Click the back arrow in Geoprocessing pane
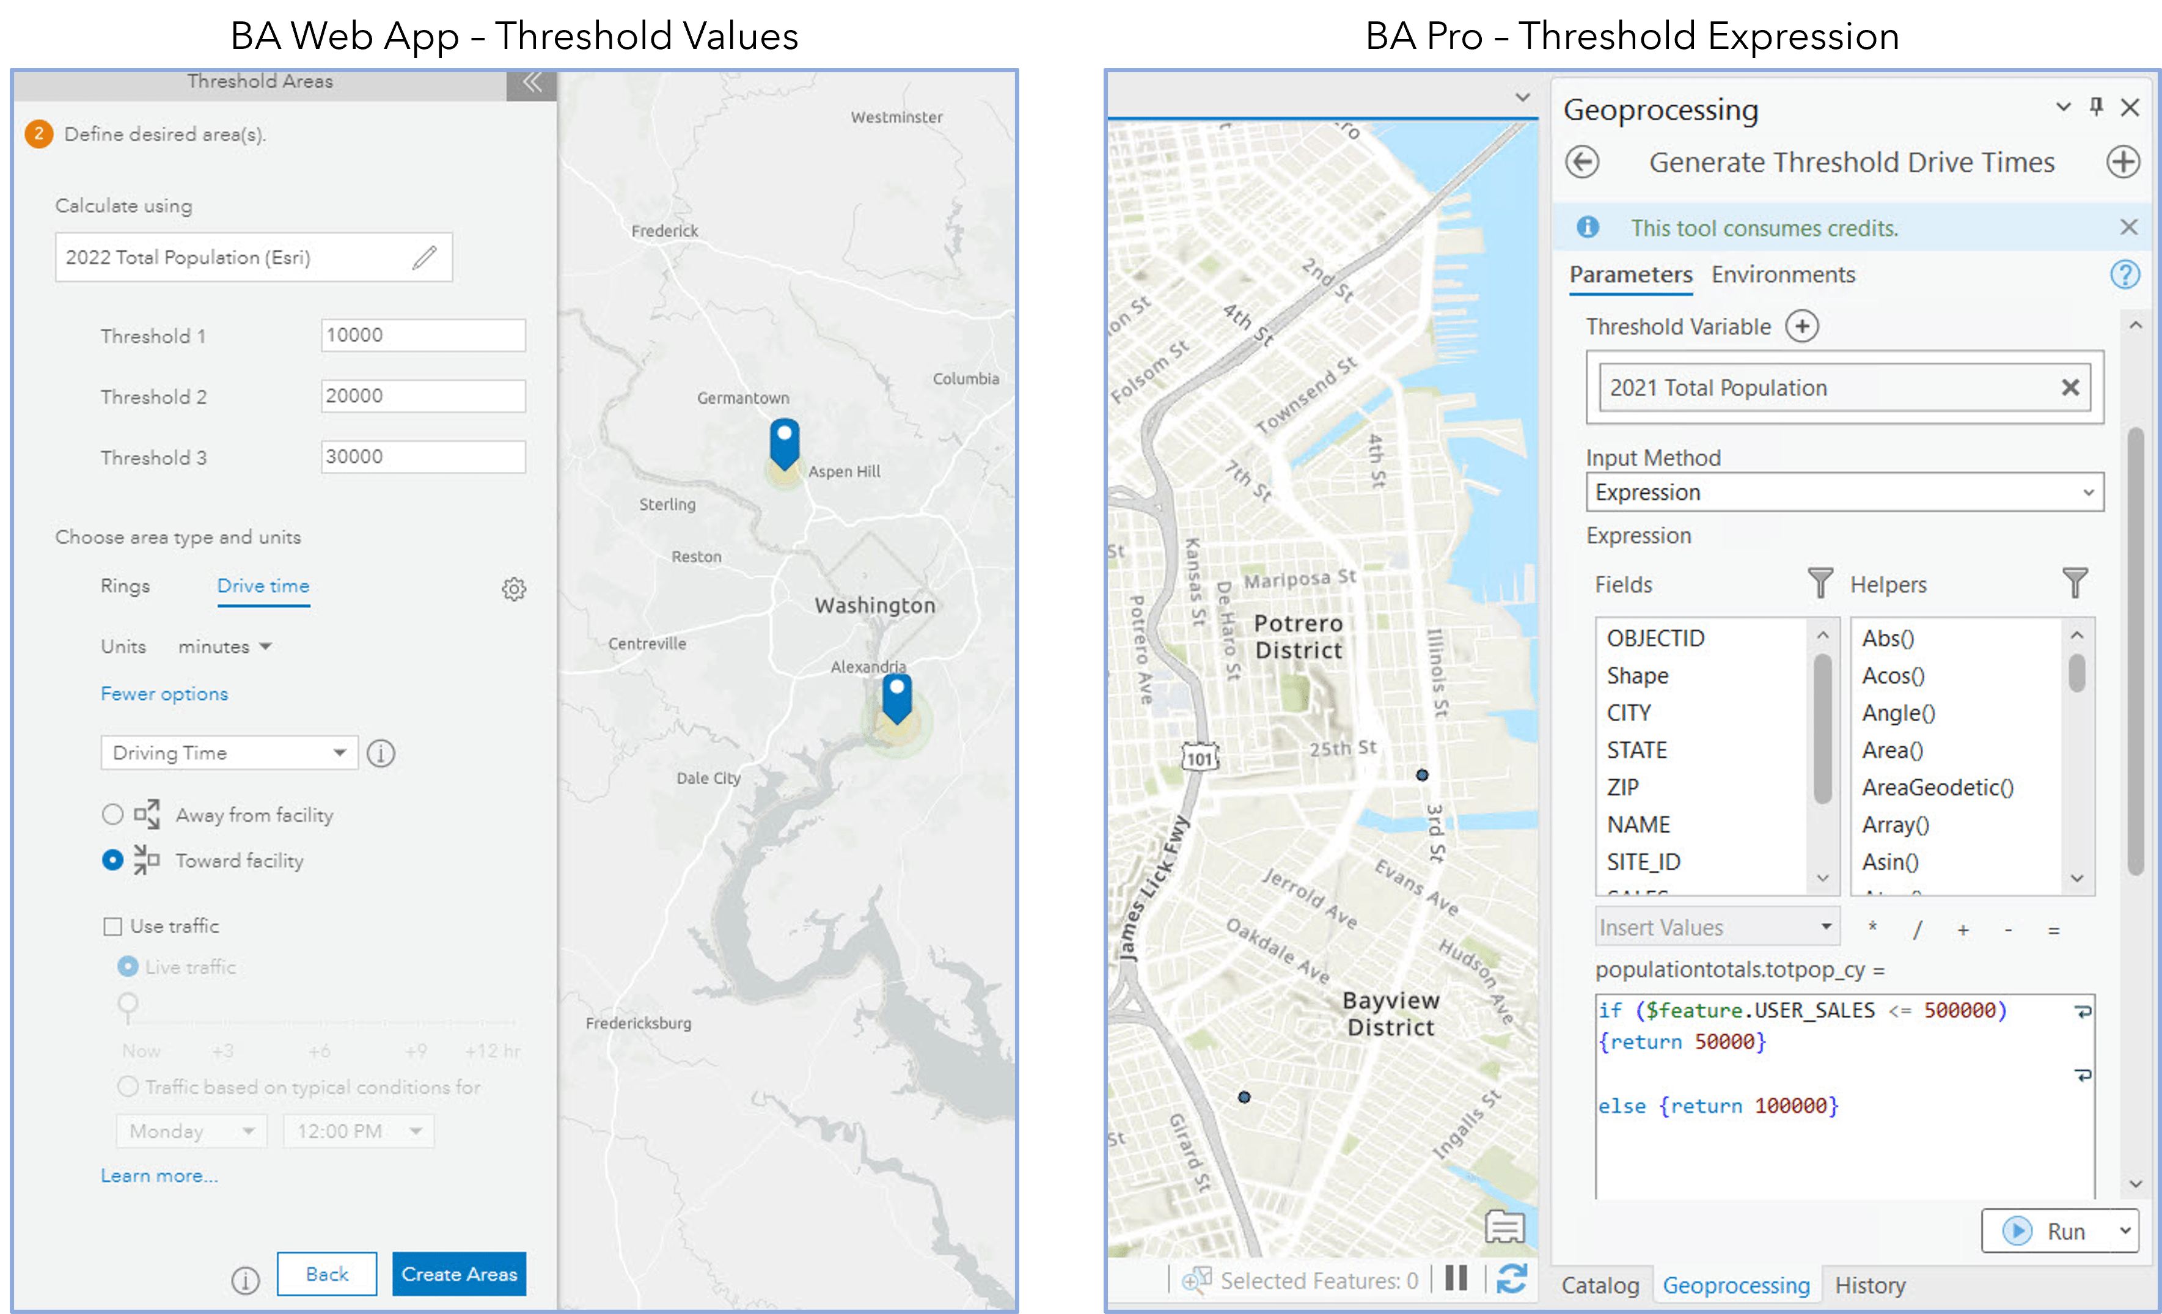 pyautogui.click(x=1583, y=163)
